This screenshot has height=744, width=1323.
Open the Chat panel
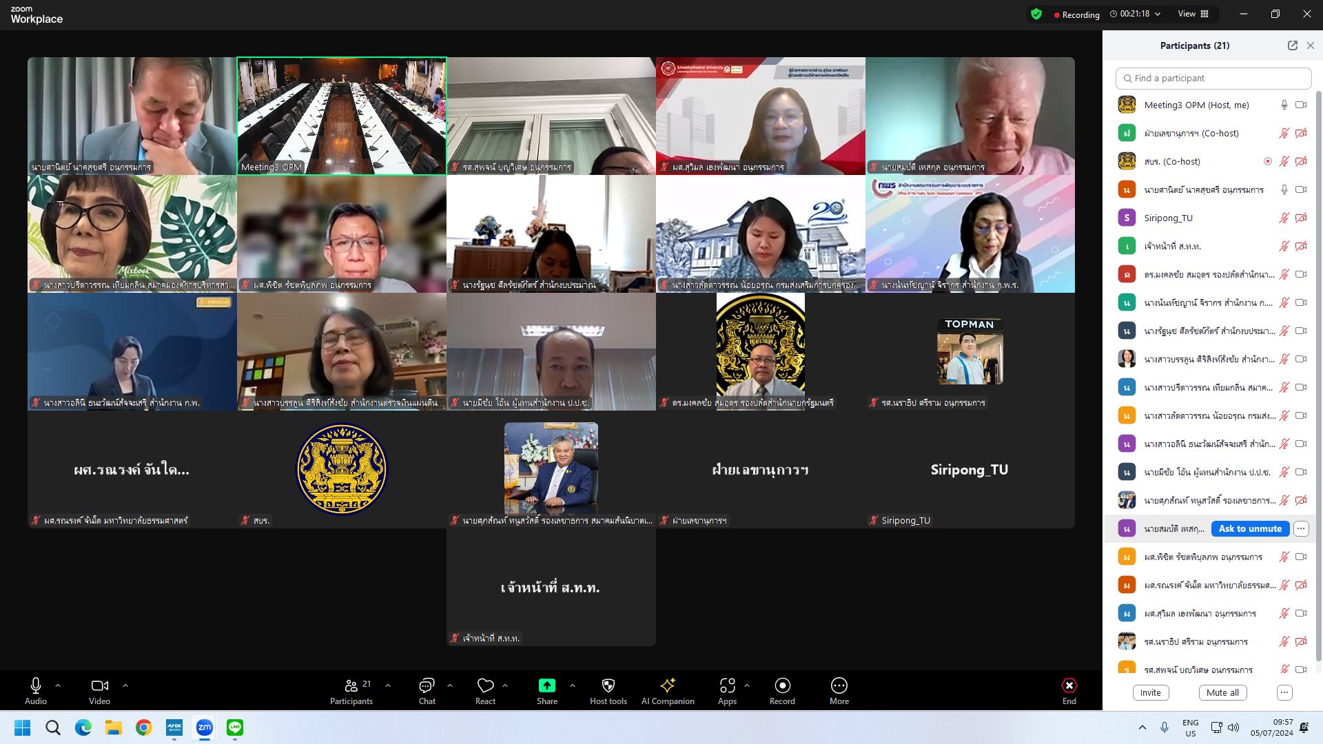tap(427, 691)
